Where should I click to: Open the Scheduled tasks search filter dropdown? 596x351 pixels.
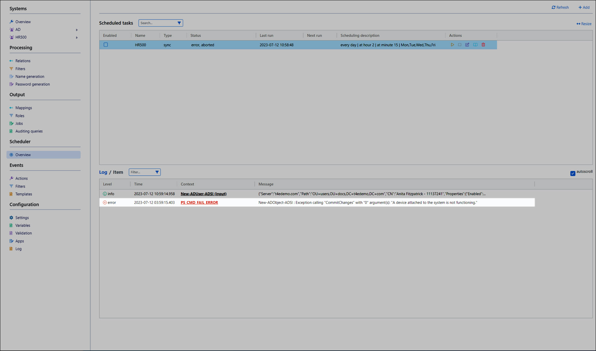click(x=179, y=23)
